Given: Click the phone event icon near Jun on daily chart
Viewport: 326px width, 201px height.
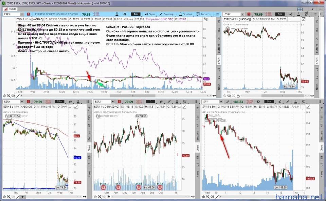Looking at the screenshot, I should [139, 187].
